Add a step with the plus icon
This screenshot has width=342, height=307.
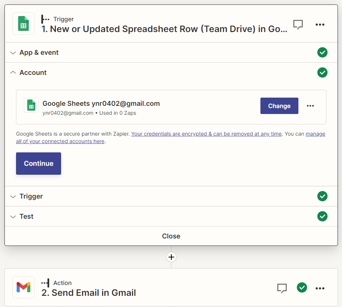[x=171, y=257]
